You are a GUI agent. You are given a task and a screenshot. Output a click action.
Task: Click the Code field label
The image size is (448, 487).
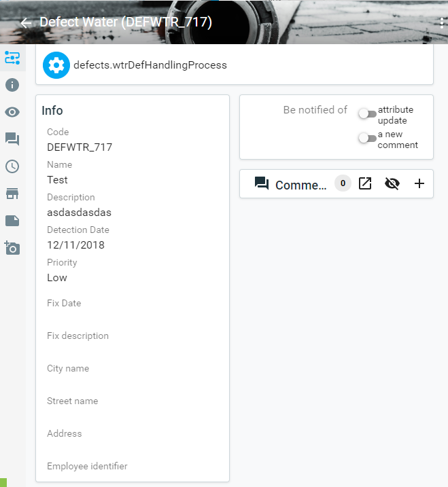pos(58,132)
